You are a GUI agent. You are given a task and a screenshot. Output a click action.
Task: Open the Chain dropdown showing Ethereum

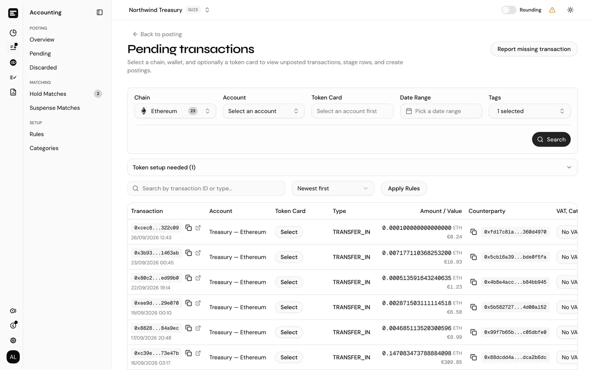point(175,111)
